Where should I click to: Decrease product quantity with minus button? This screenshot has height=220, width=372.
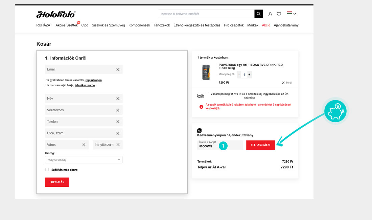pos(239,74)
